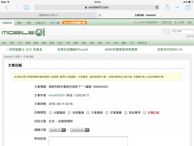Viewport: 194px width, 146px height.
Task: Open the 影音 category menu
Action: [60, 43]
